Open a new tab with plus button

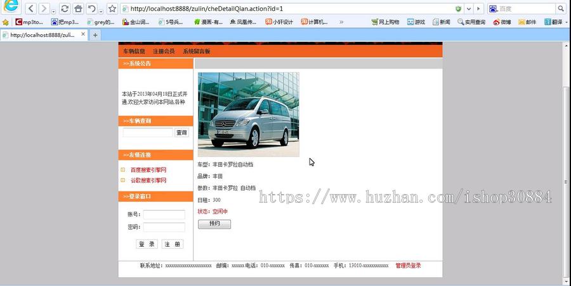coord(95,35)
